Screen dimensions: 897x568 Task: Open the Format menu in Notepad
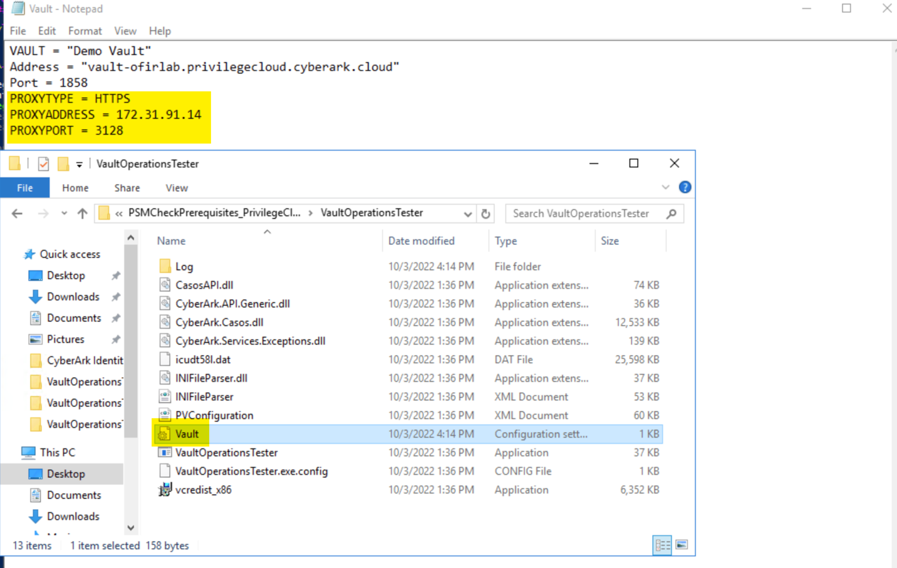tap(85, 31)
